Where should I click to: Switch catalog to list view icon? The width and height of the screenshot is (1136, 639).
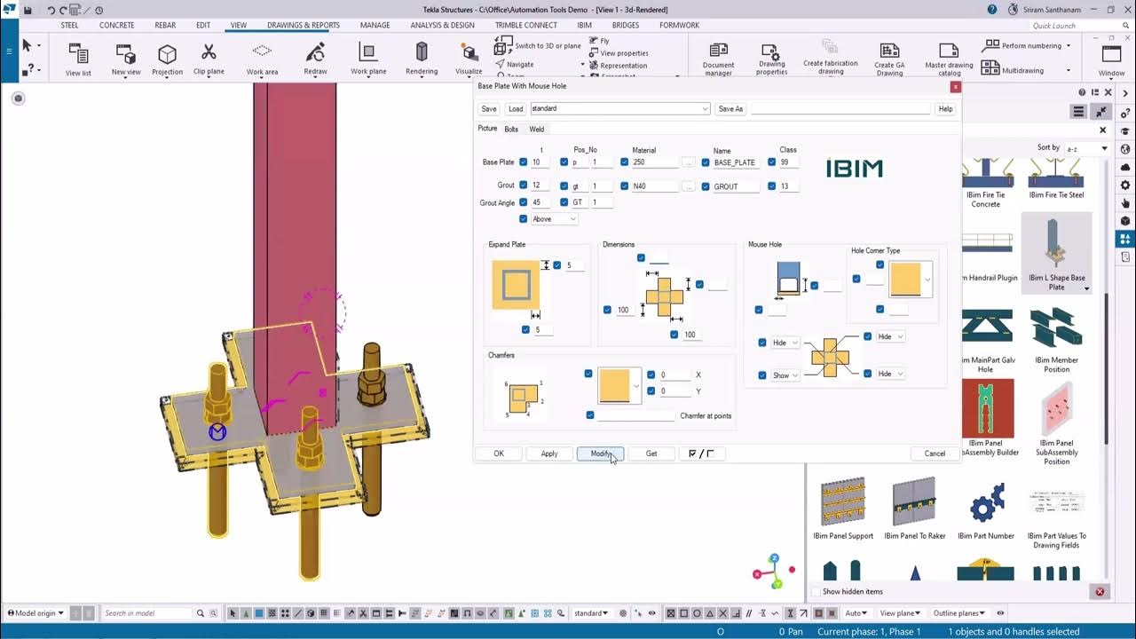pyautogui.click(x=1078, y=112)
